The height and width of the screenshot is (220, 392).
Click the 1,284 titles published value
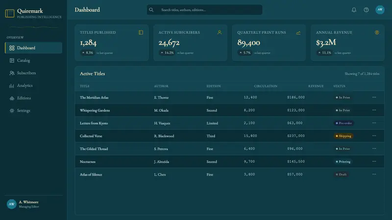coord(88,43)
